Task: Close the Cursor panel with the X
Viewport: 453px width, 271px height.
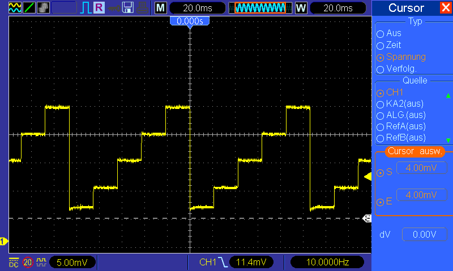Action: [x=446, y=7]
